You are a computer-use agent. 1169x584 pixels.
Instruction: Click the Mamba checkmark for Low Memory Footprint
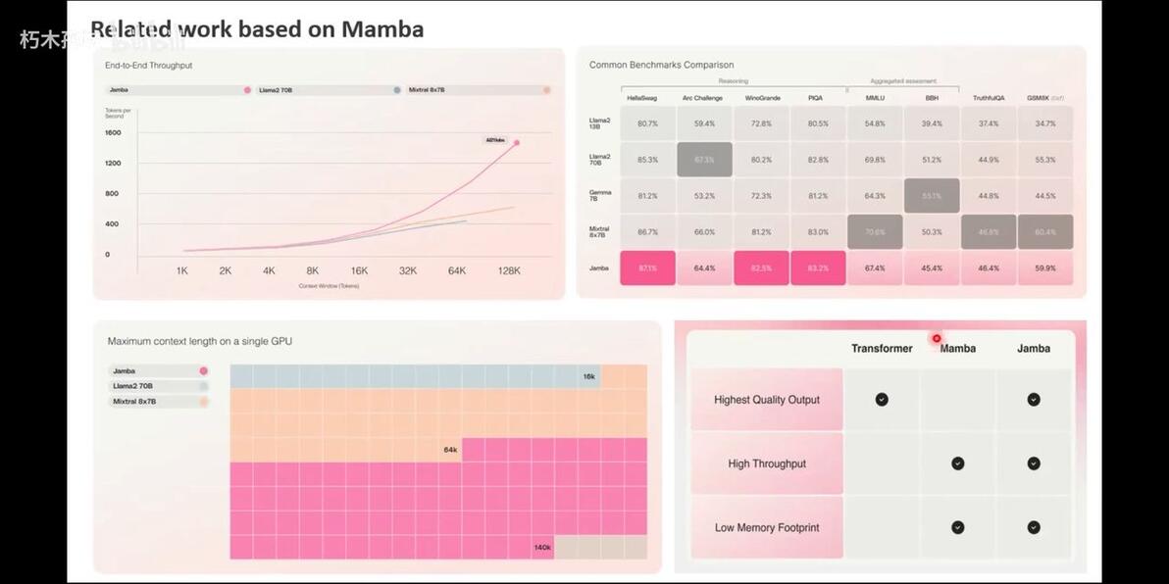click(958, 527)
